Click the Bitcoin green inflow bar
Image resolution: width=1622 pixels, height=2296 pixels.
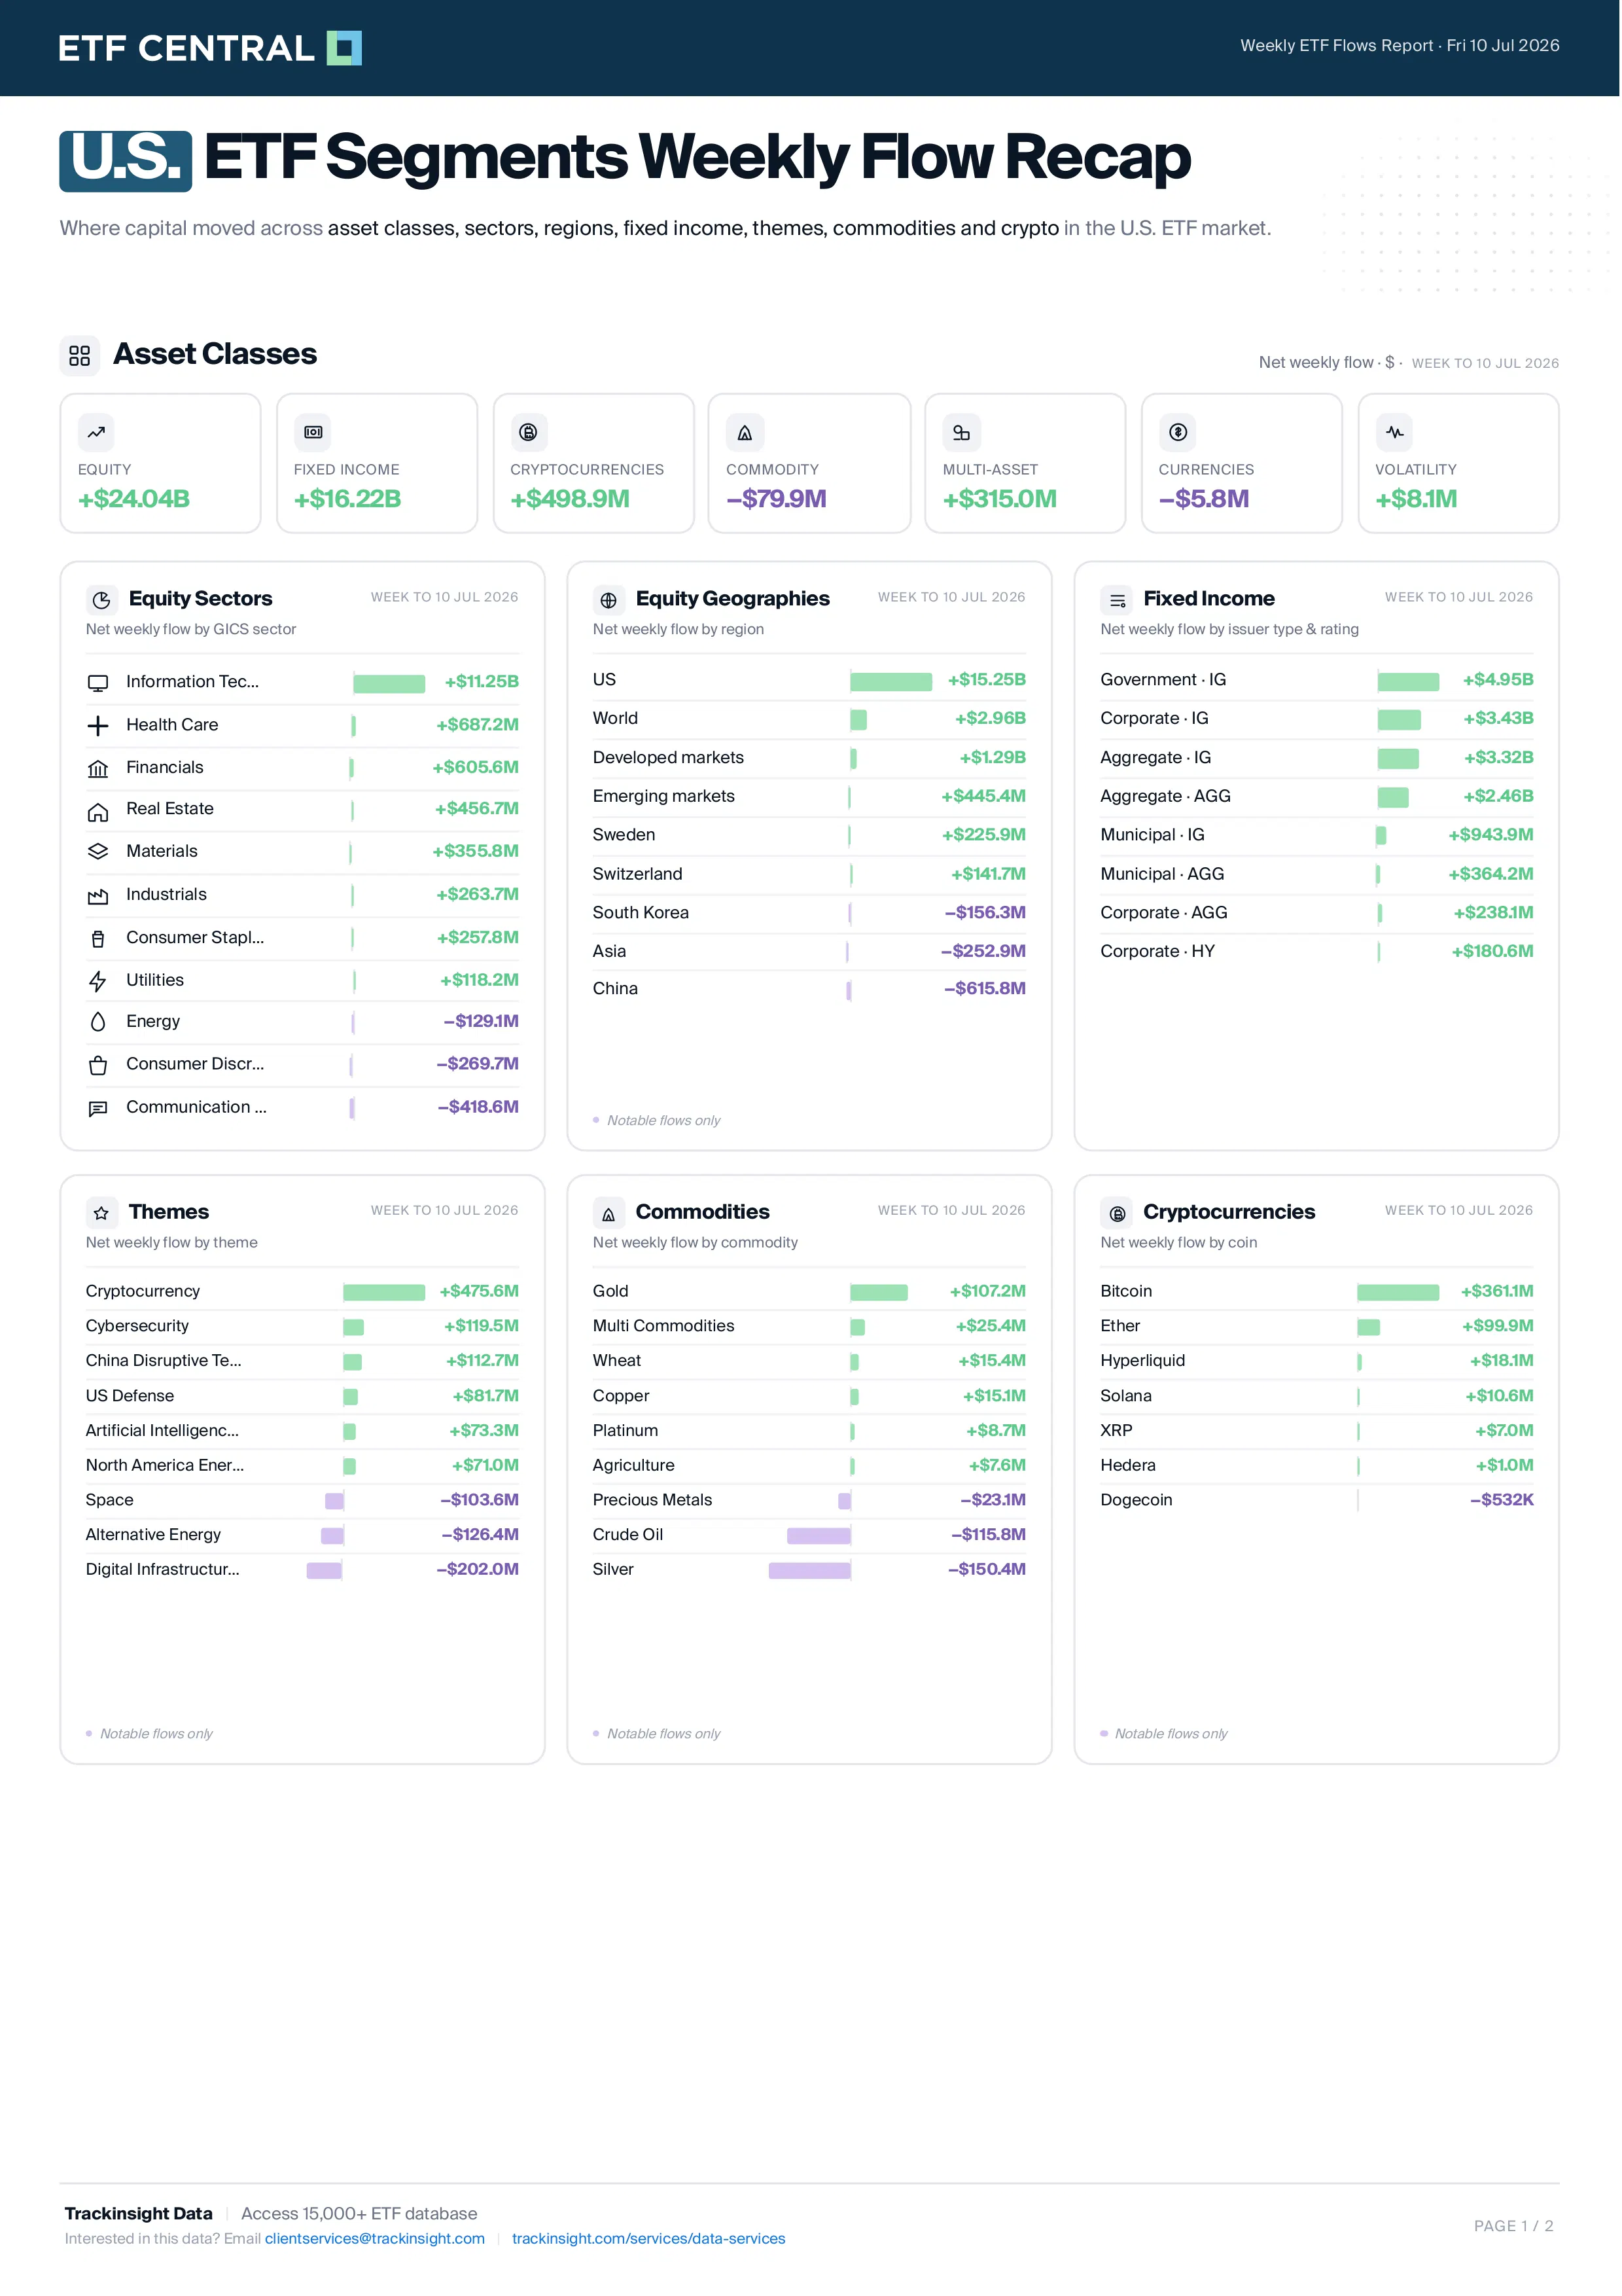[1398, 1292]
